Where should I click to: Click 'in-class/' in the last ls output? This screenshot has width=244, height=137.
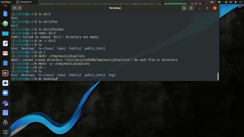click(46, 75)
